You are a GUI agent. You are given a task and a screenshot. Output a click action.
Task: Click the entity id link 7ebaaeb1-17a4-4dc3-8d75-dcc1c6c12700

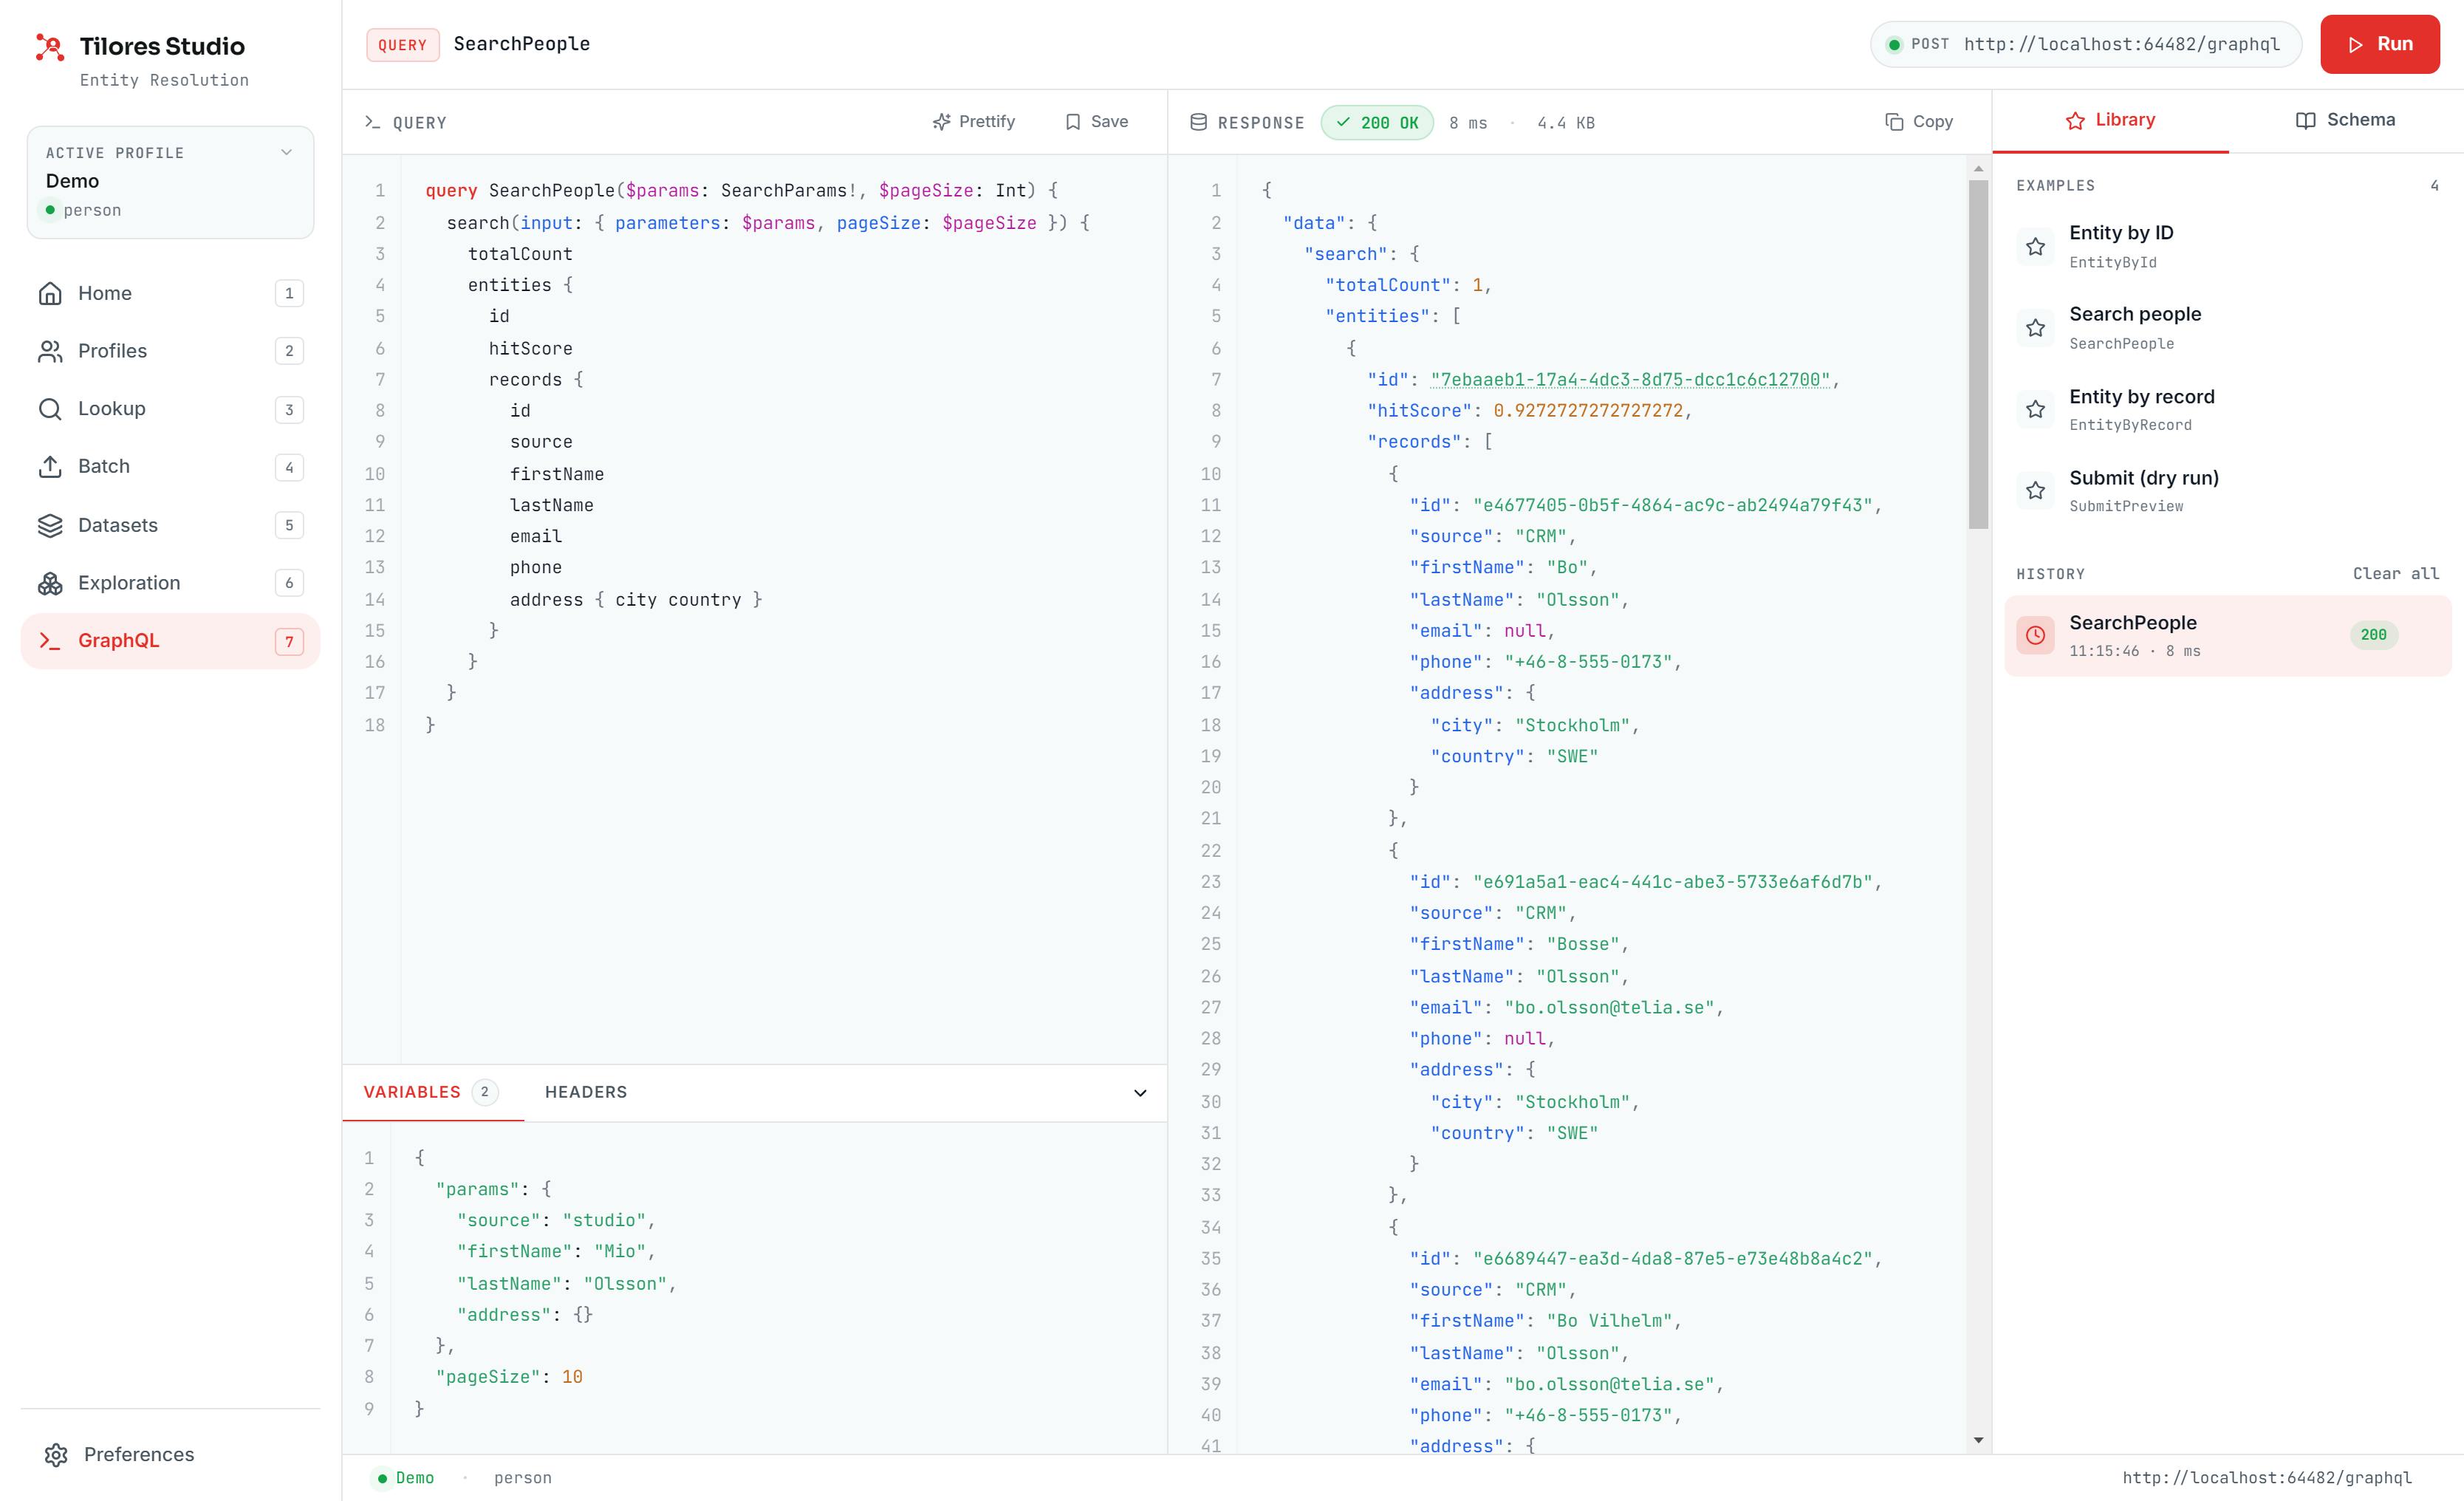click(1629, 380)
